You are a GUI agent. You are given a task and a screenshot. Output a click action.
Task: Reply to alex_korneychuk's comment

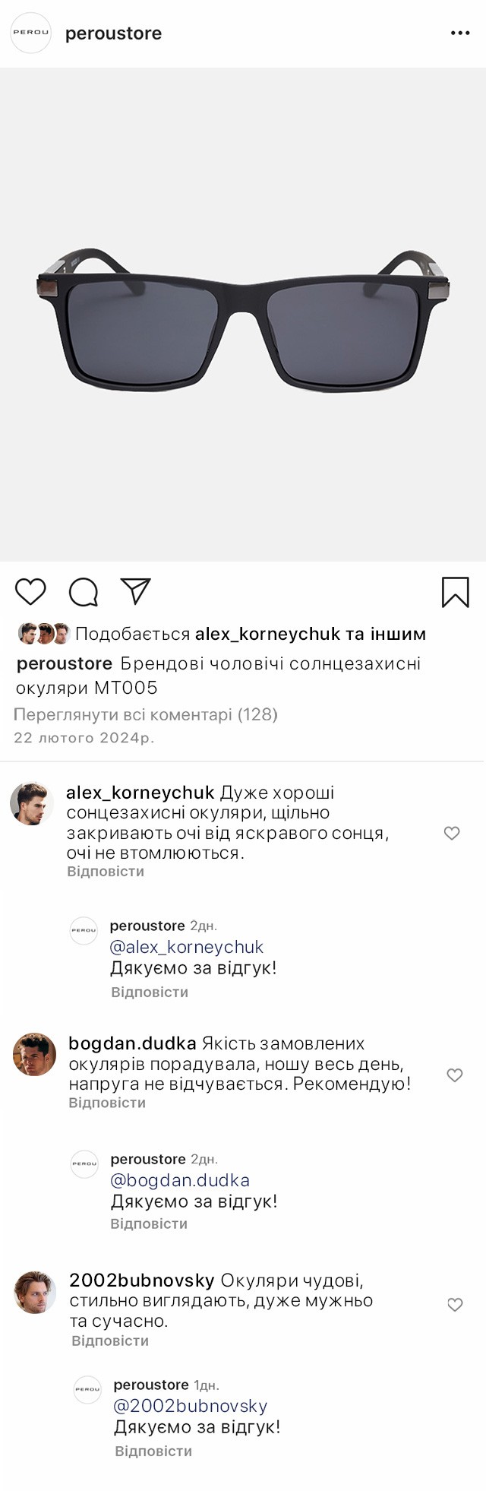pyautogui.click(x=106, y=872)
